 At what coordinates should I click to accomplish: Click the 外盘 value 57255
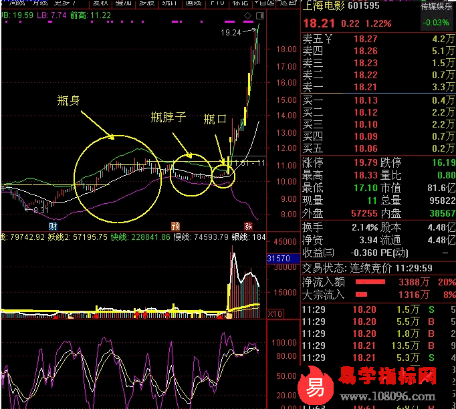364,213
